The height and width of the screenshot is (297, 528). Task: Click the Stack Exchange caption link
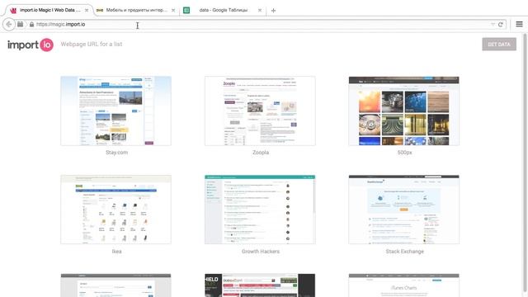click(405, 252)
